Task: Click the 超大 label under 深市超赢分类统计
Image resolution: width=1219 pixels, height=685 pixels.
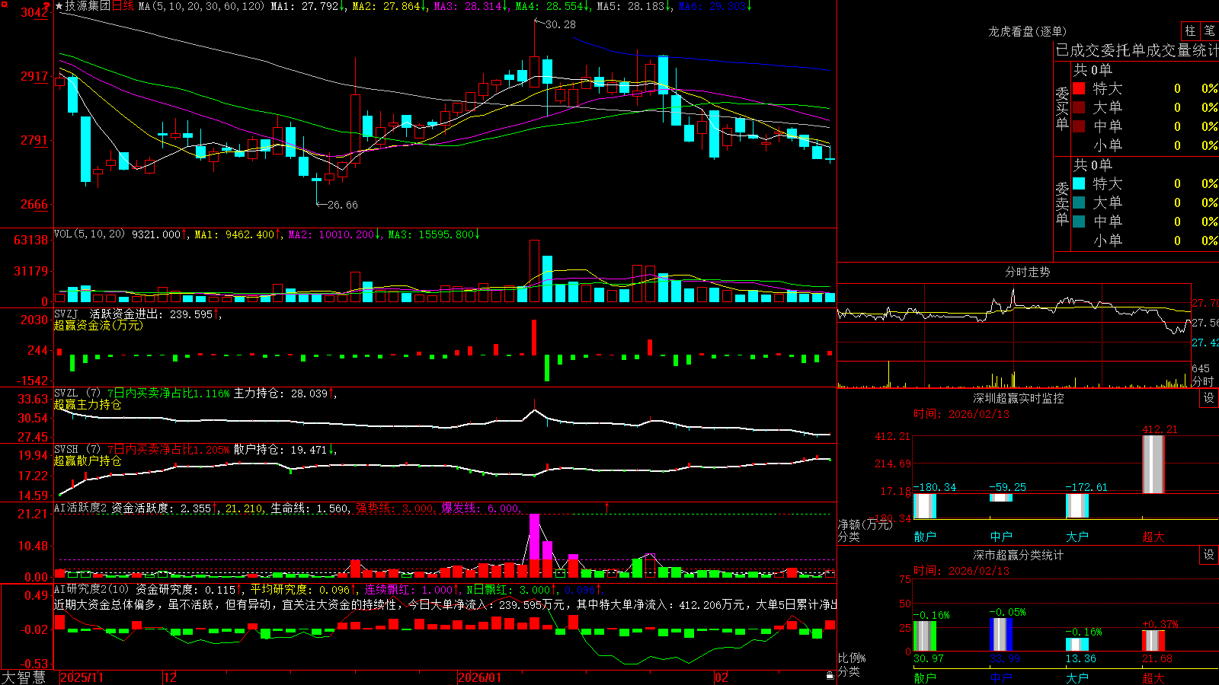Action: click(1153, 677)
